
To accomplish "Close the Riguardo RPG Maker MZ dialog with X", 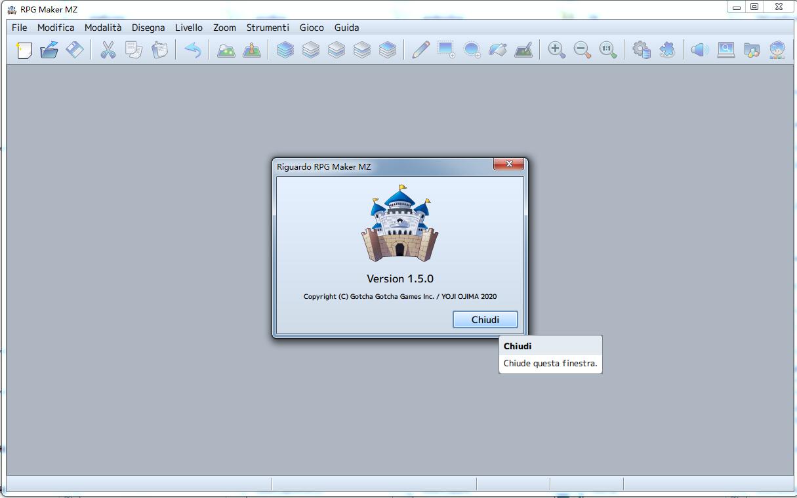I will (509, 164).
